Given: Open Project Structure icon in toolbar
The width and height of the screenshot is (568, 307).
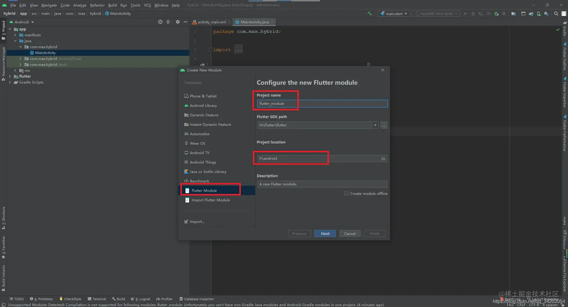Looking at the screenshot, I should coord(514,13).
